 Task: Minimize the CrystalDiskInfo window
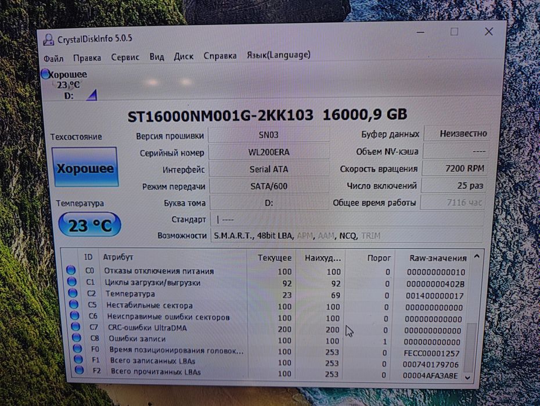point(420,33)
